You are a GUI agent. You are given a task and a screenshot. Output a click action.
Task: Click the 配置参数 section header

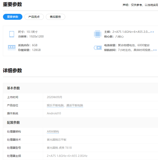[x=13, y=122]
